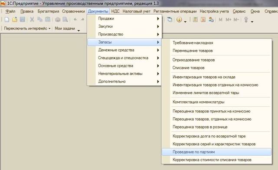This screenshot has width=278, height=170.
Task: Choose Корректировка серий и характеристик товаров
Action: point(217,144)
